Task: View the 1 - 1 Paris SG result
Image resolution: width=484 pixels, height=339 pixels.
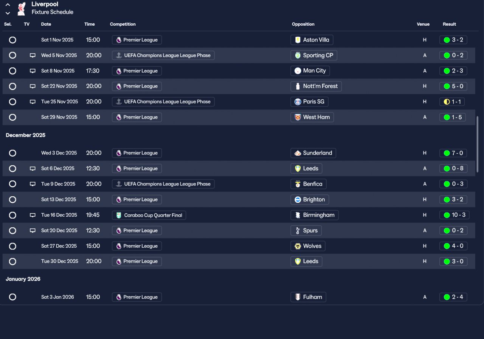Action: click(452, 102)
